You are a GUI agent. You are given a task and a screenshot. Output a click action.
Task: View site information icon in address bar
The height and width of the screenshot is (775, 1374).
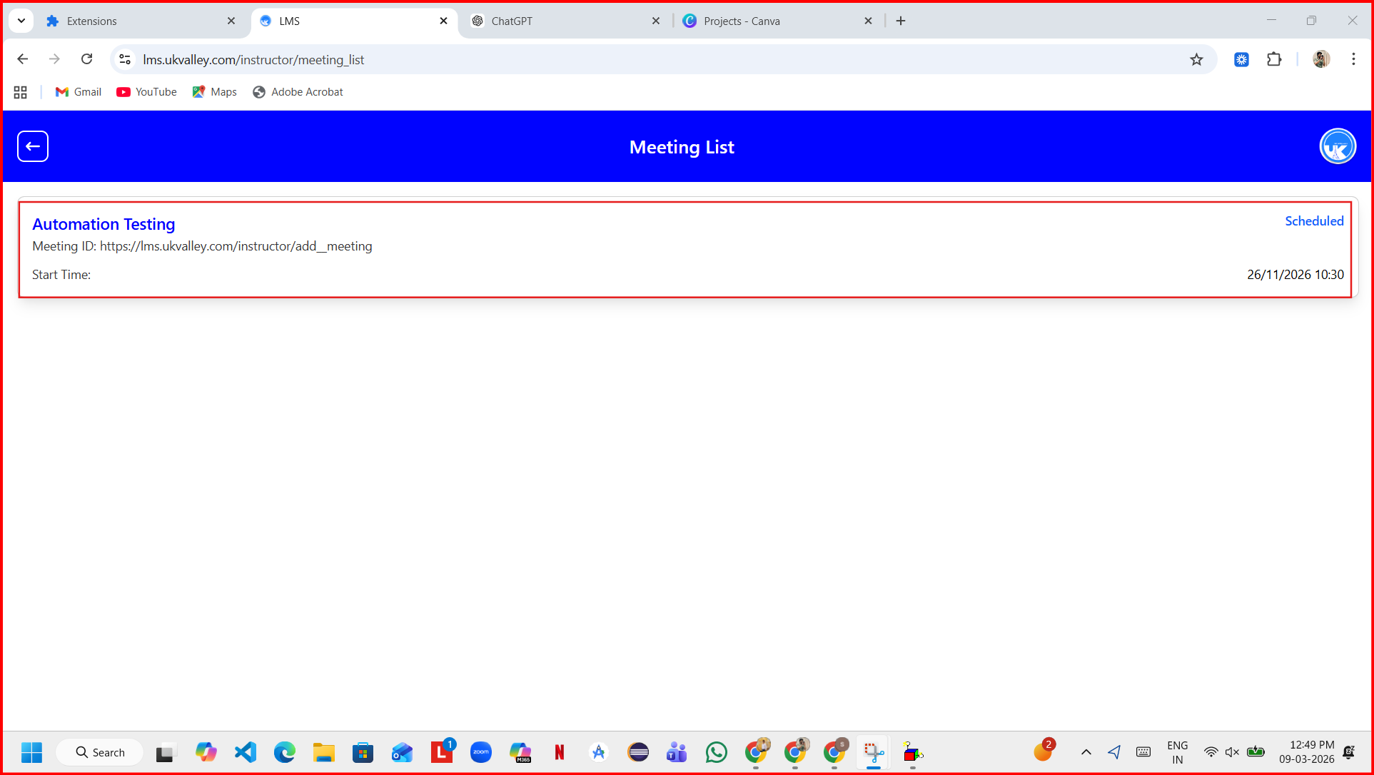[x=125, y=60]
